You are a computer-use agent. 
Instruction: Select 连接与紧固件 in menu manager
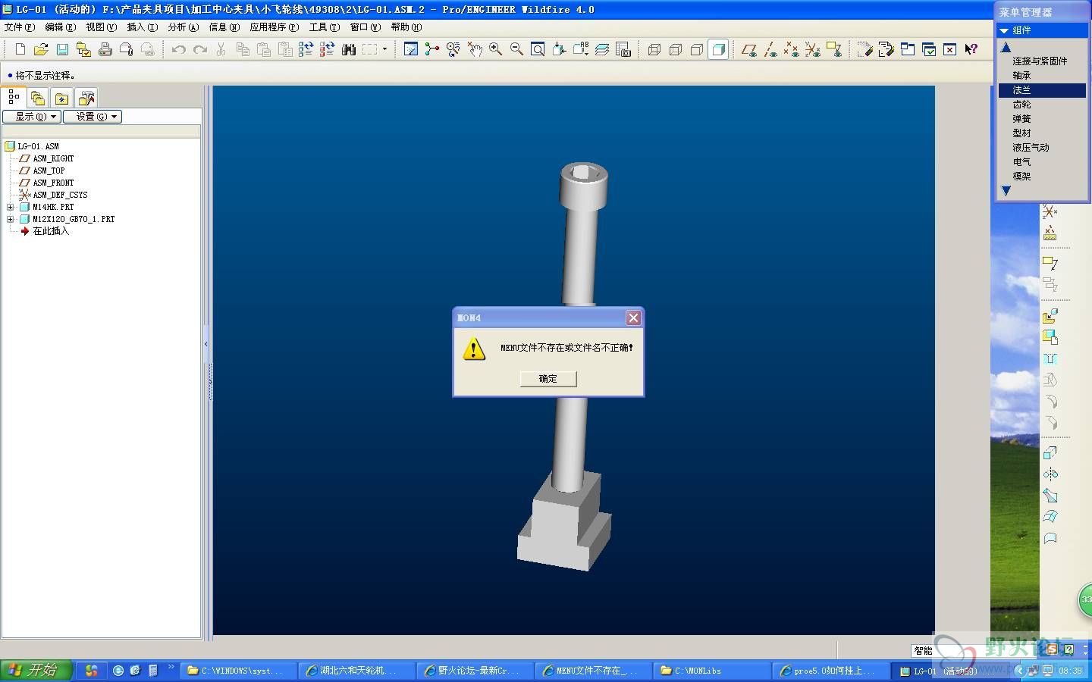(x=1040, y=61)
